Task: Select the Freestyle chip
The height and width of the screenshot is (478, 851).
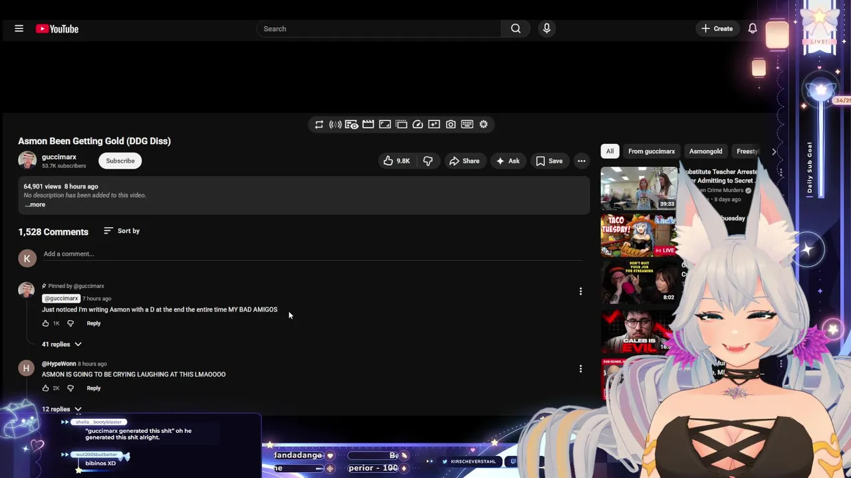Action: [x=747, y=151]
